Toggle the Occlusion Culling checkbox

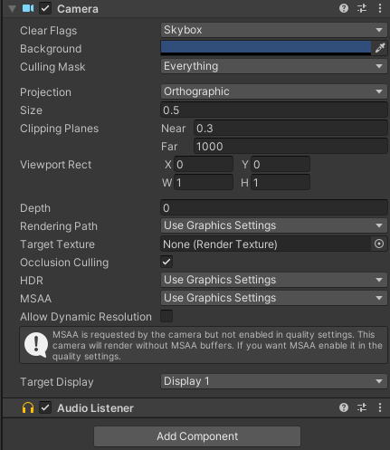pyautogui.click(x=166, y=262)
